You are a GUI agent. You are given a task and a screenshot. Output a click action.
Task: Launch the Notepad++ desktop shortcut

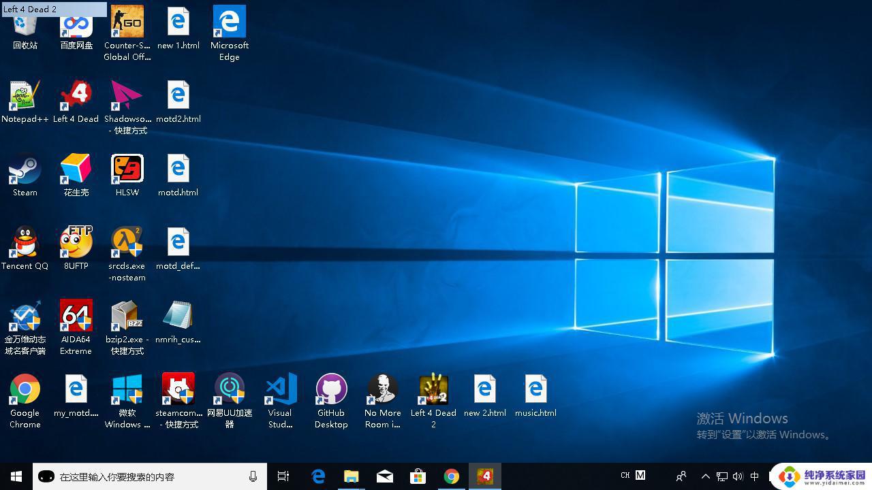click(x=25, y=101)
